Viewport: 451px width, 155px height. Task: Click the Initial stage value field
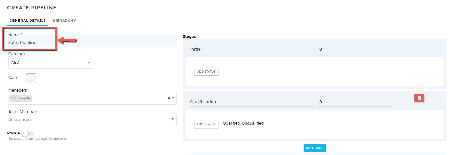354,49
